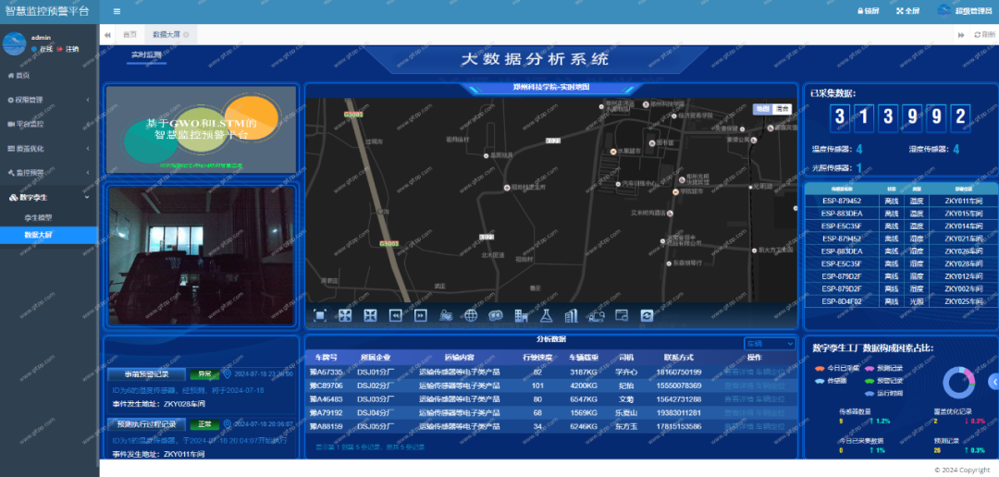Click the refresh icon in map toolbar
This screenshot has width=999, height=477.
coord(647,315)
